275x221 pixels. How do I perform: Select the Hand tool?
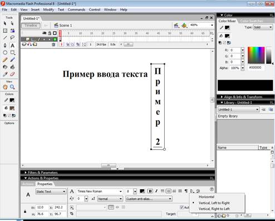pos(5,87)
